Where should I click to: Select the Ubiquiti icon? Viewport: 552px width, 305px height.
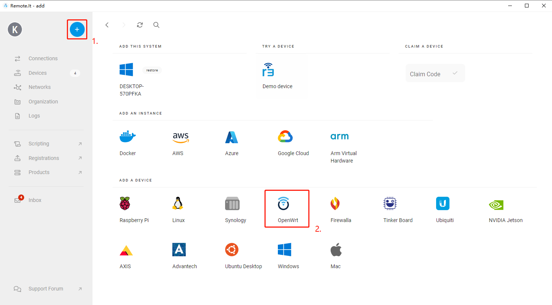443,203
